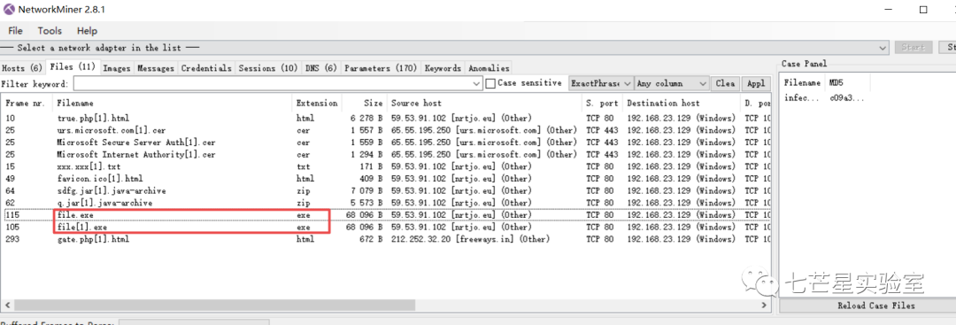Viewport: 956px width, 325px height.
Task: Switch to the Files (11) tab
Action: tap(73, 67)
